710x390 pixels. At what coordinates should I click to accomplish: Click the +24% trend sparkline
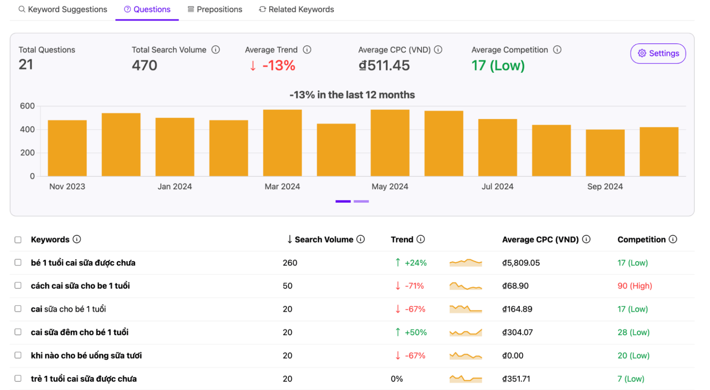point(466,263)
